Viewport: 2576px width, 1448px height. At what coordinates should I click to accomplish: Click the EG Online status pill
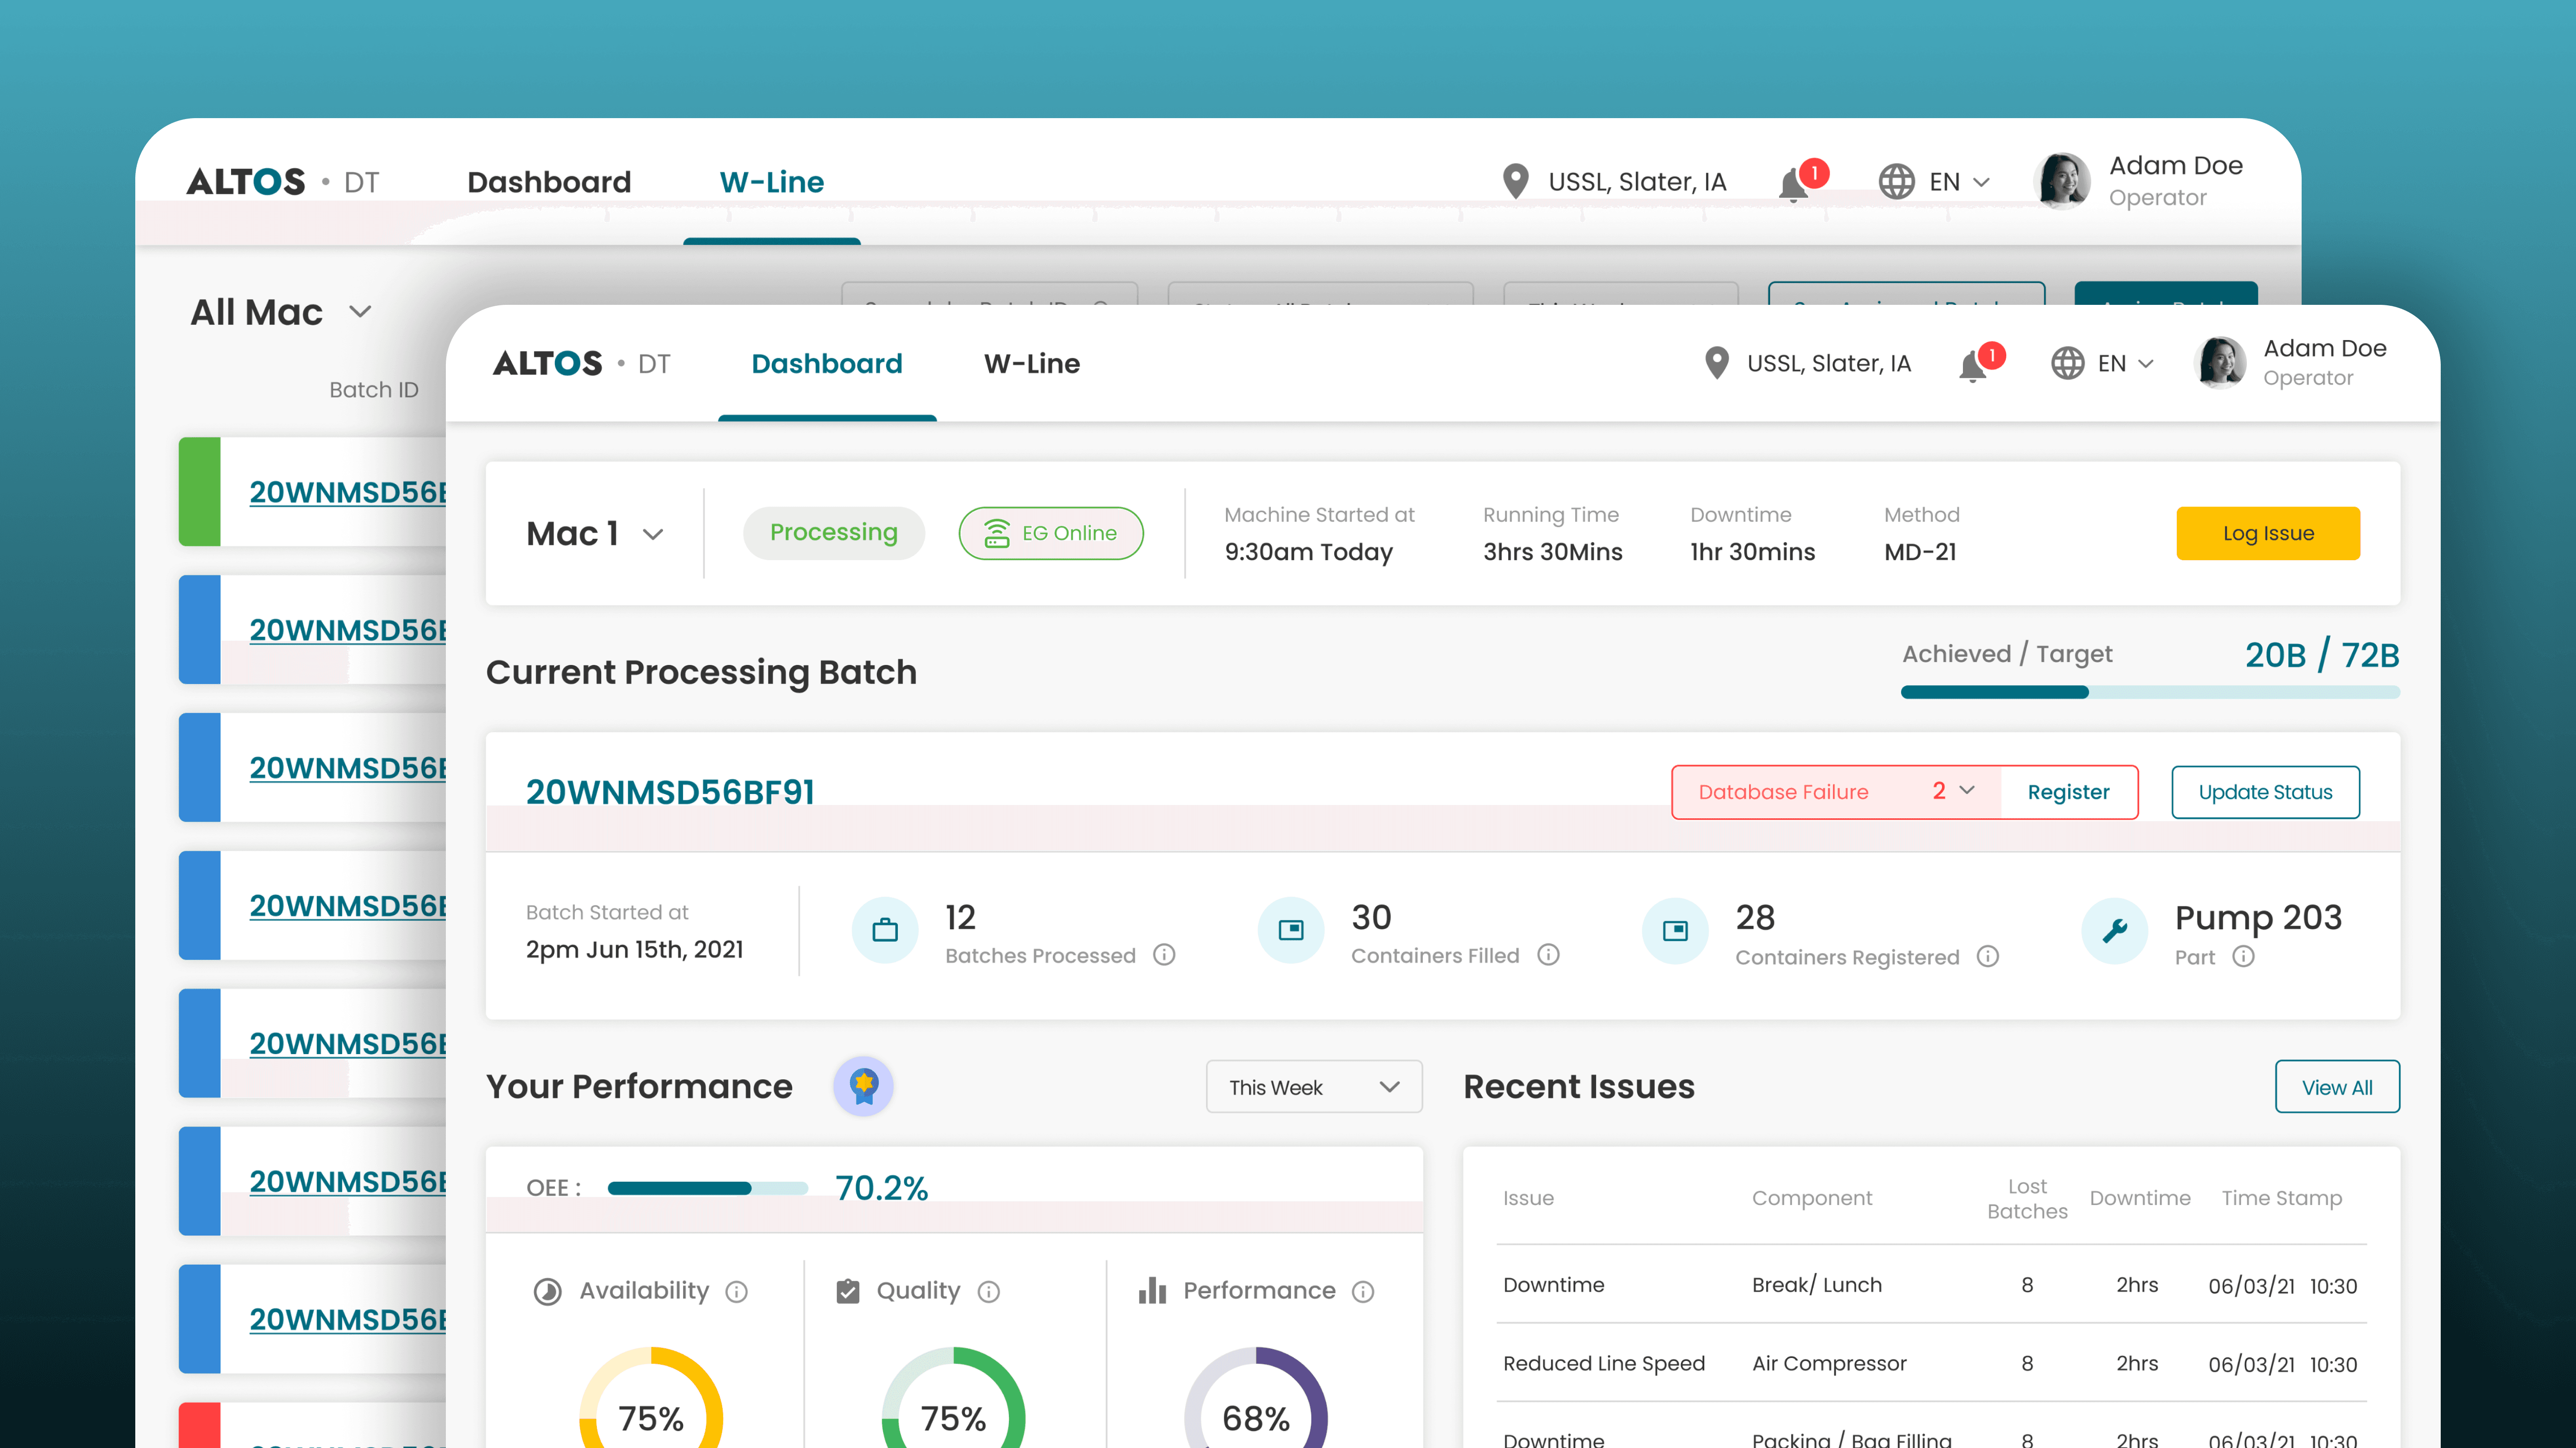pyautogui.click(x=1050, y=533)
